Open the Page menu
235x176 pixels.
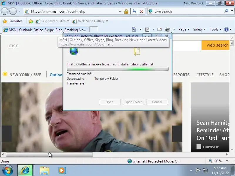click(x=184, y=29)
